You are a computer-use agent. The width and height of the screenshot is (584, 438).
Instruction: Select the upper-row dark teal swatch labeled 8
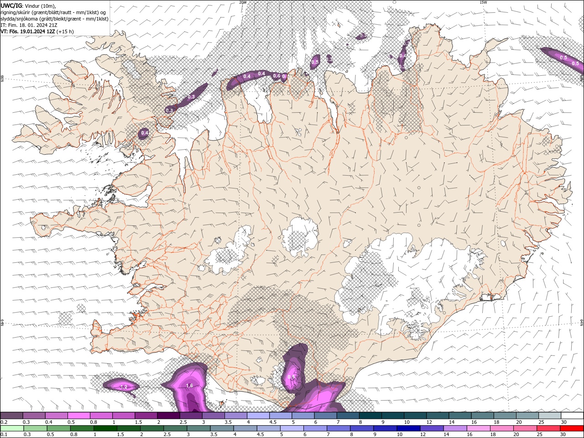point(370,416)
